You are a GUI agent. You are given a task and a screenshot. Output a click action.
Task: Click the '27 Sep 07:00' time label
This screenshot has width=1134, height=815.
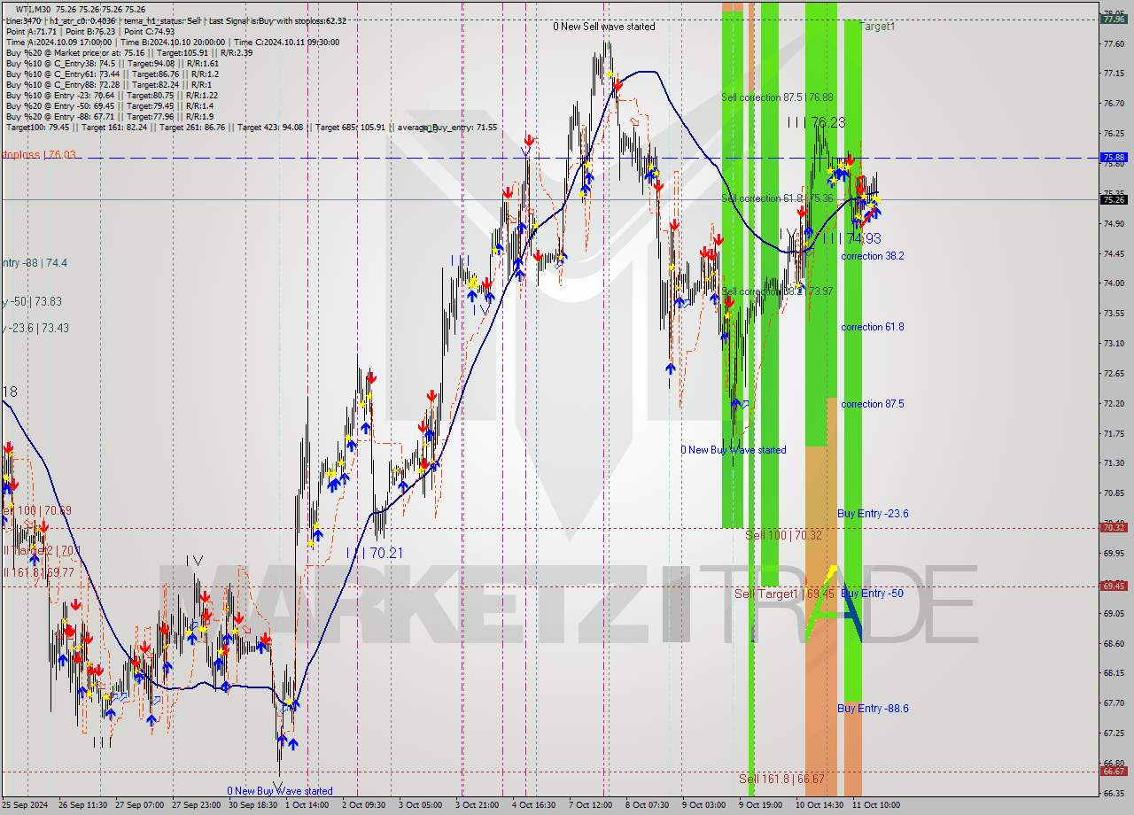[141, 805]
